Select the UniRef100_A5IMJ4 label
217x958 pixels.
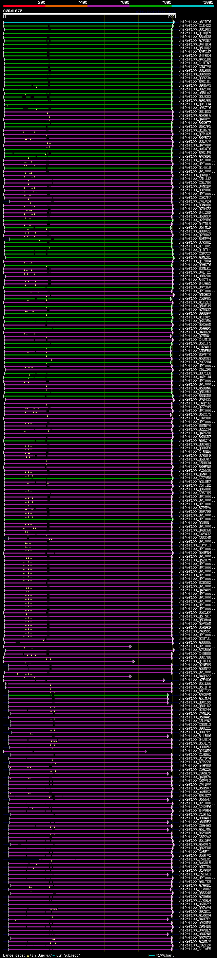coord(195,698)
